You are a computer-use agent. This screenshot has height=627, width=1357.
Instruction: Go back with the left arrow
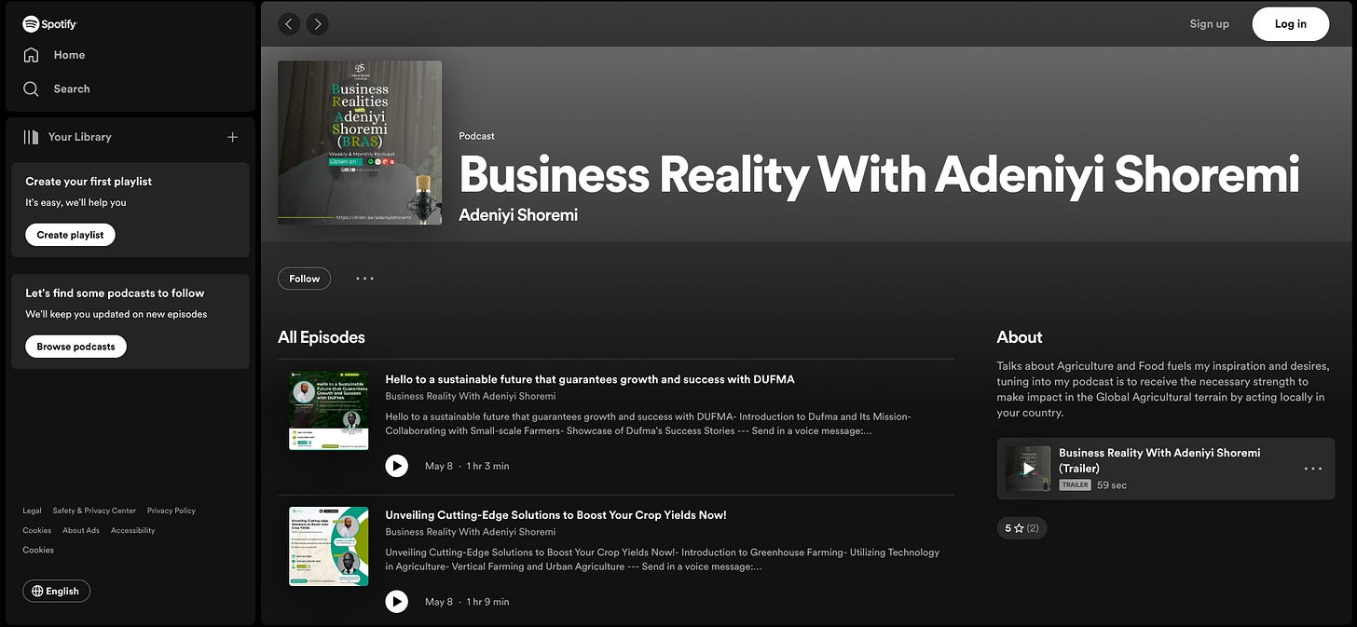pos(289,24)
